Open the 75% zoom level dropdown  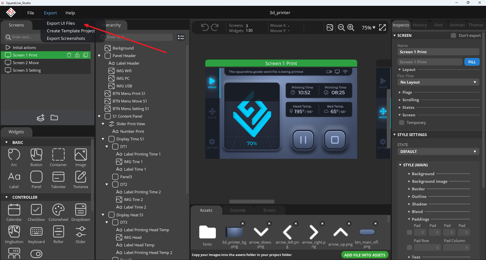click(x=369, y=28)
